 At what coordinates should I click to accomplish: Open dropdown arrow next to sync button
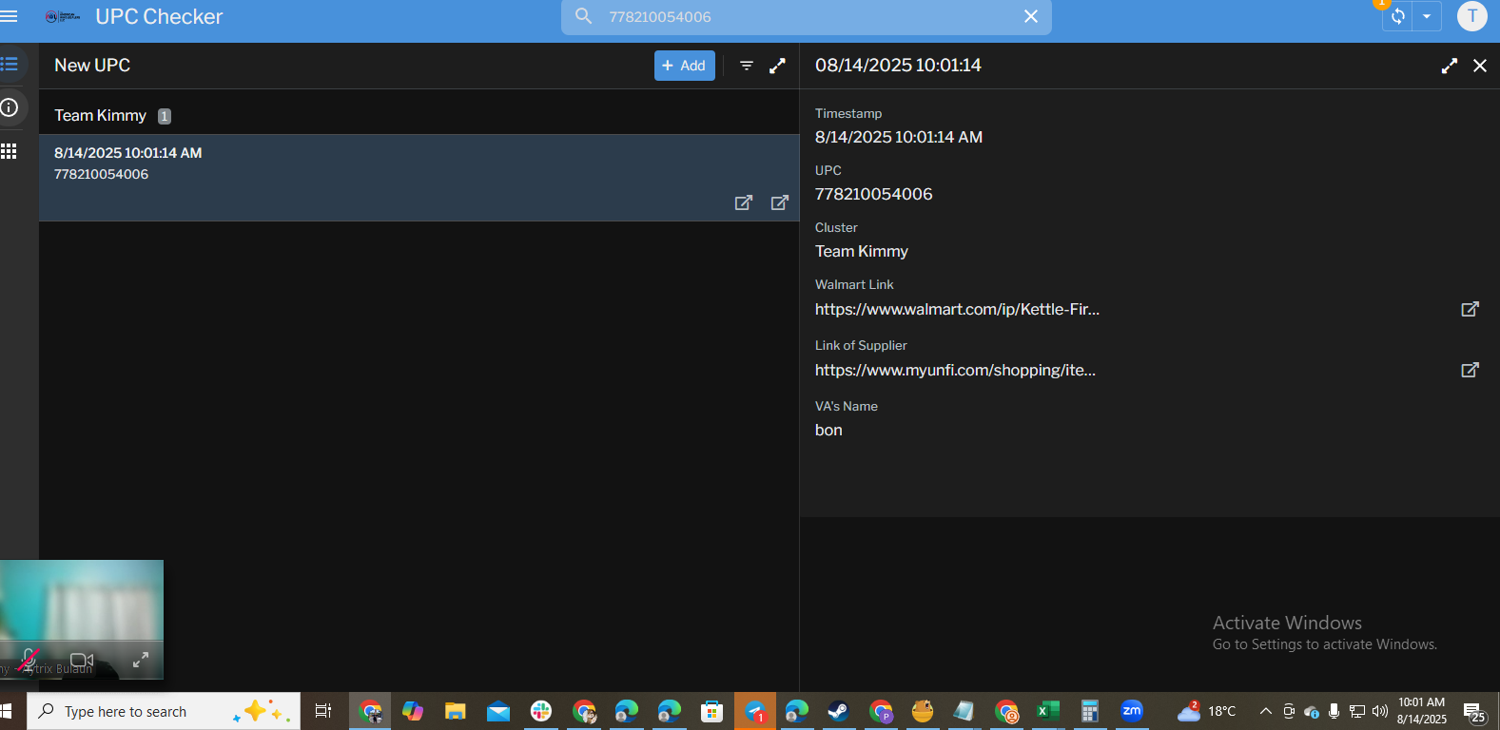point(1427,16)
